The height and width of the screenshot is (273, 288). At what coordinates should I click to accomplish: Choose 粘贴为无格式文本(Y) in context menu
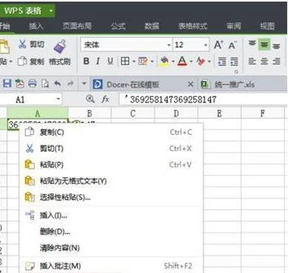(x=111, y=181)
